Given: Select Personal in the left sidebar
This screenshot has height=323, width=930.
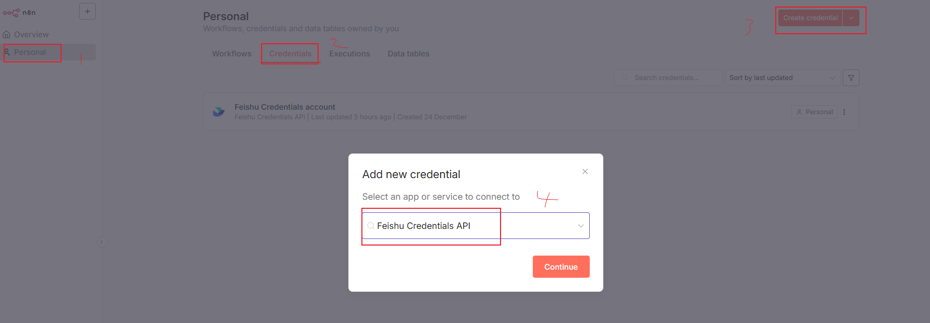Looking at the screenshot, I should (x=30, y=52).
